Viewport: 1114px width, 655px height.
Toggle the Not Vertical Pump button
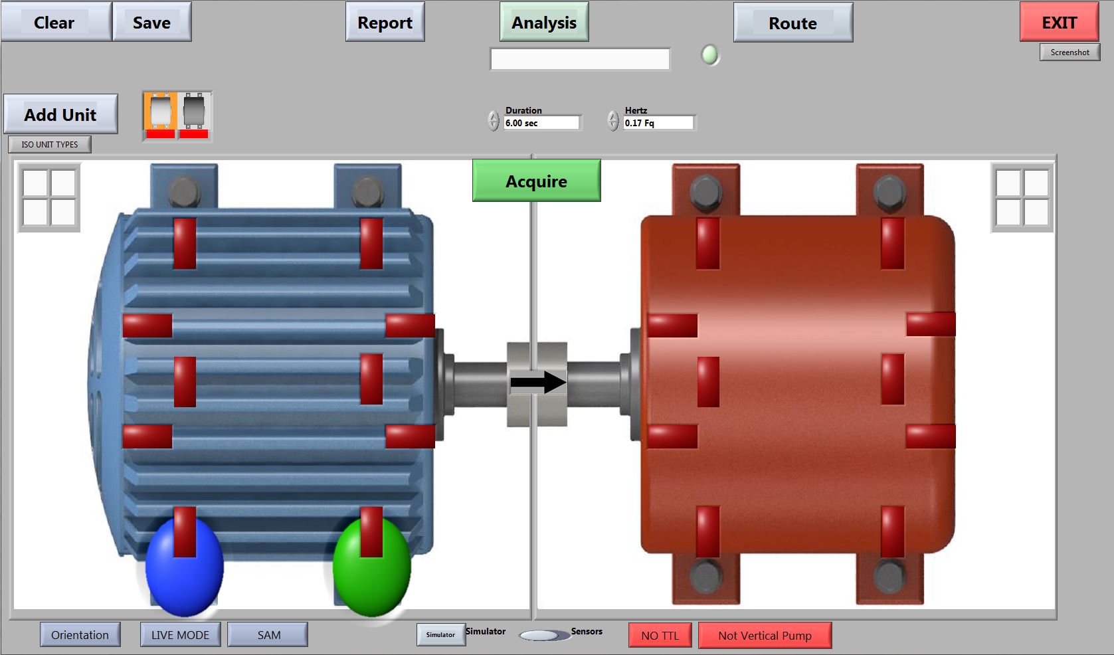click(x=765, y=635)
